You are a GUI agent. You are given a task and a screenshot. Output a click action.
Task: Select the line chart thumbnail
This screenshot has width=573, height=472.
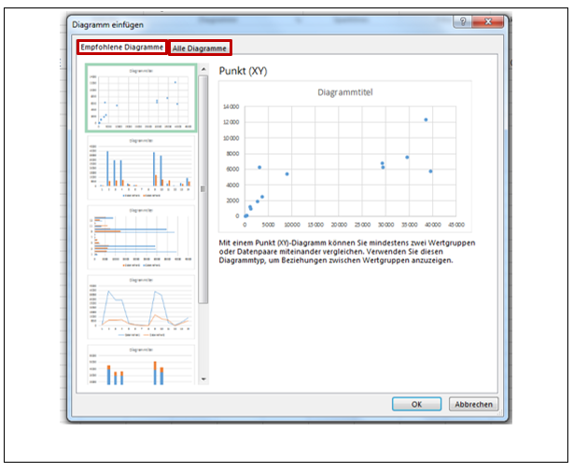tap(140, 306)
